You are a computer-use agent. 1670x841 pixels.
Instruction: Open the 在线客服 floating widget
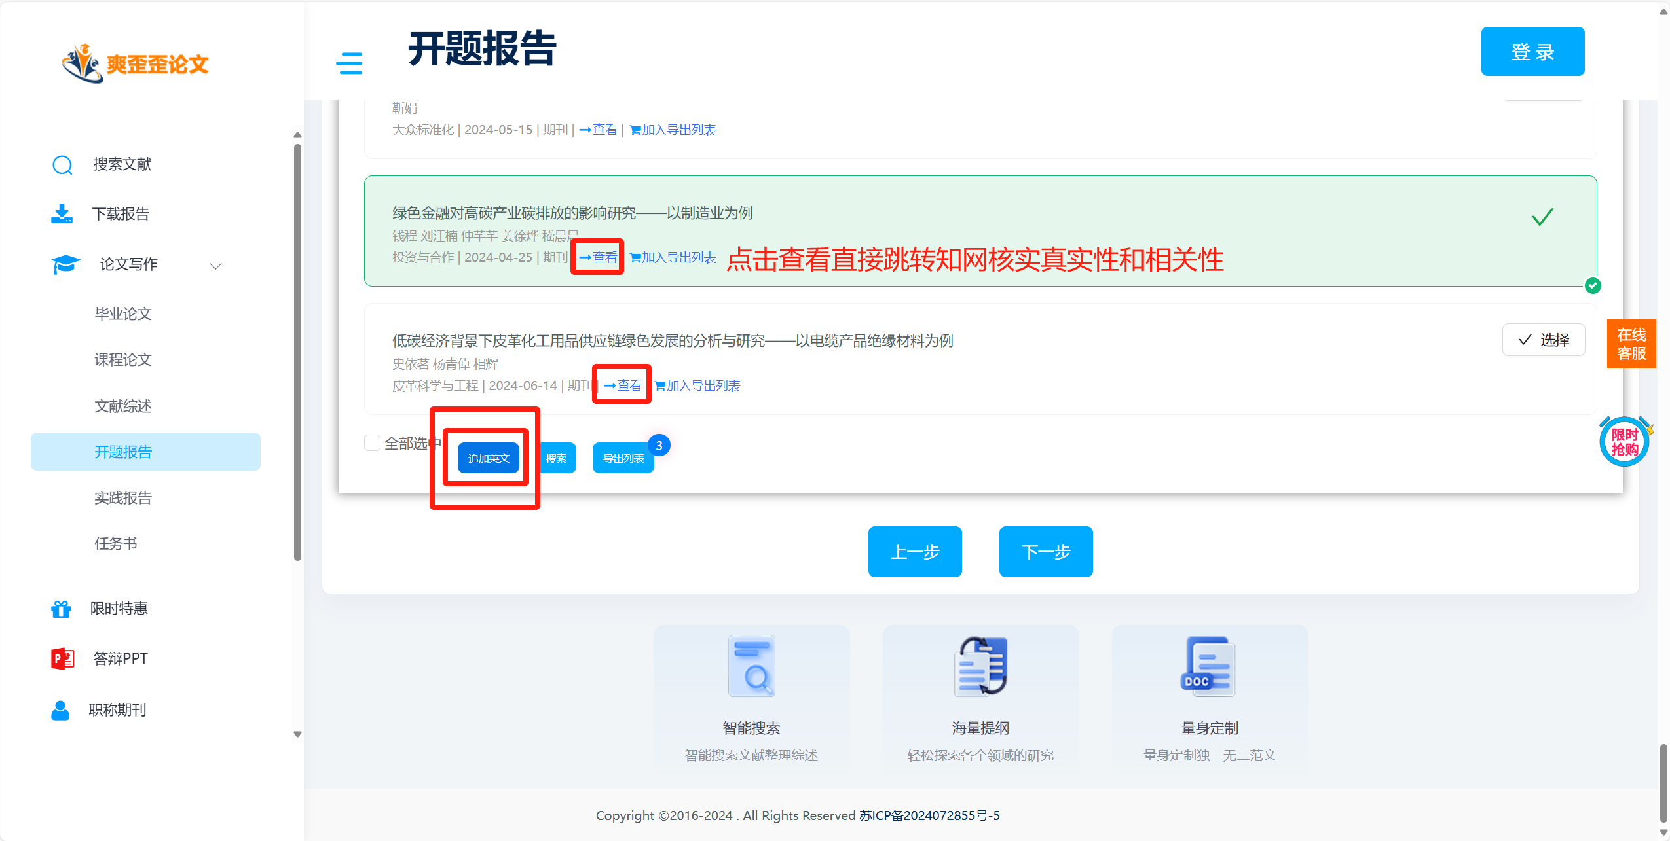click(x=1631, y=344)
